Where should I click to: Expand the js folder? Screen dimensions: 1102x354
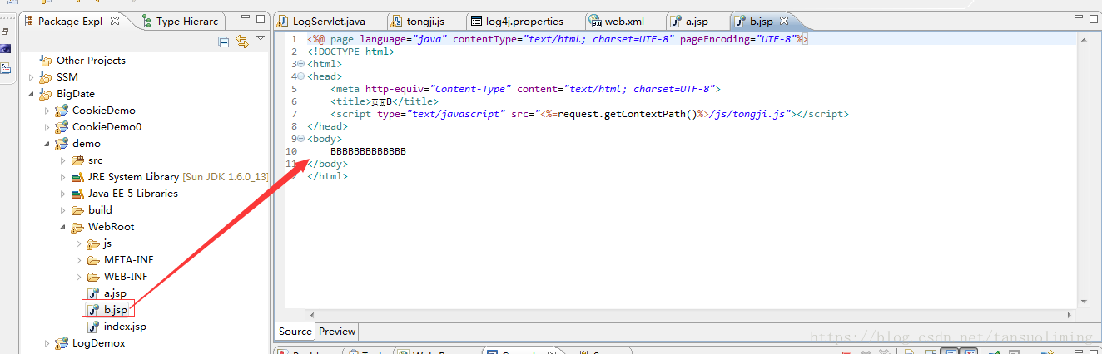(x=79, y=243)
